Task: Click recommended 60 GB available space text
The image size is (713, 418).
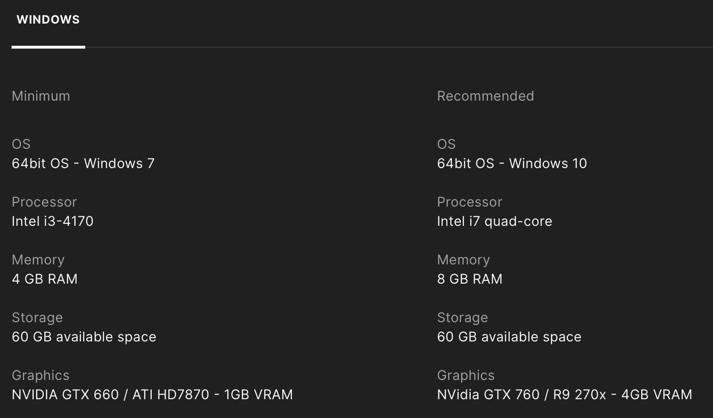Action: (x=509, y=337)
